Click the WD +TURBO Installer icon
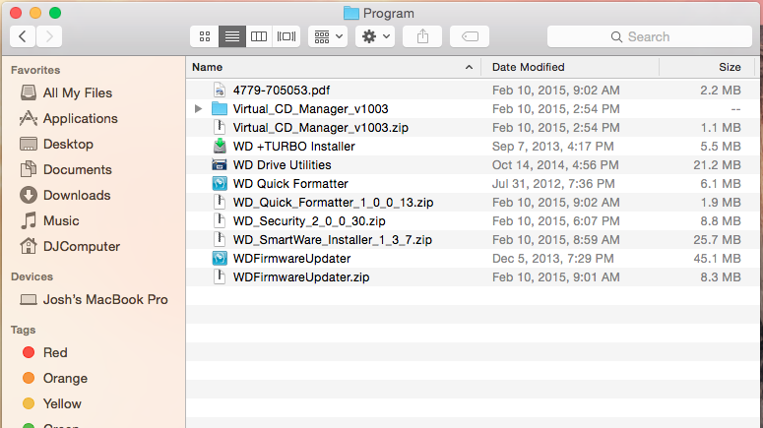763x428 pixels. pyautogui.click(x=220, y=146)
